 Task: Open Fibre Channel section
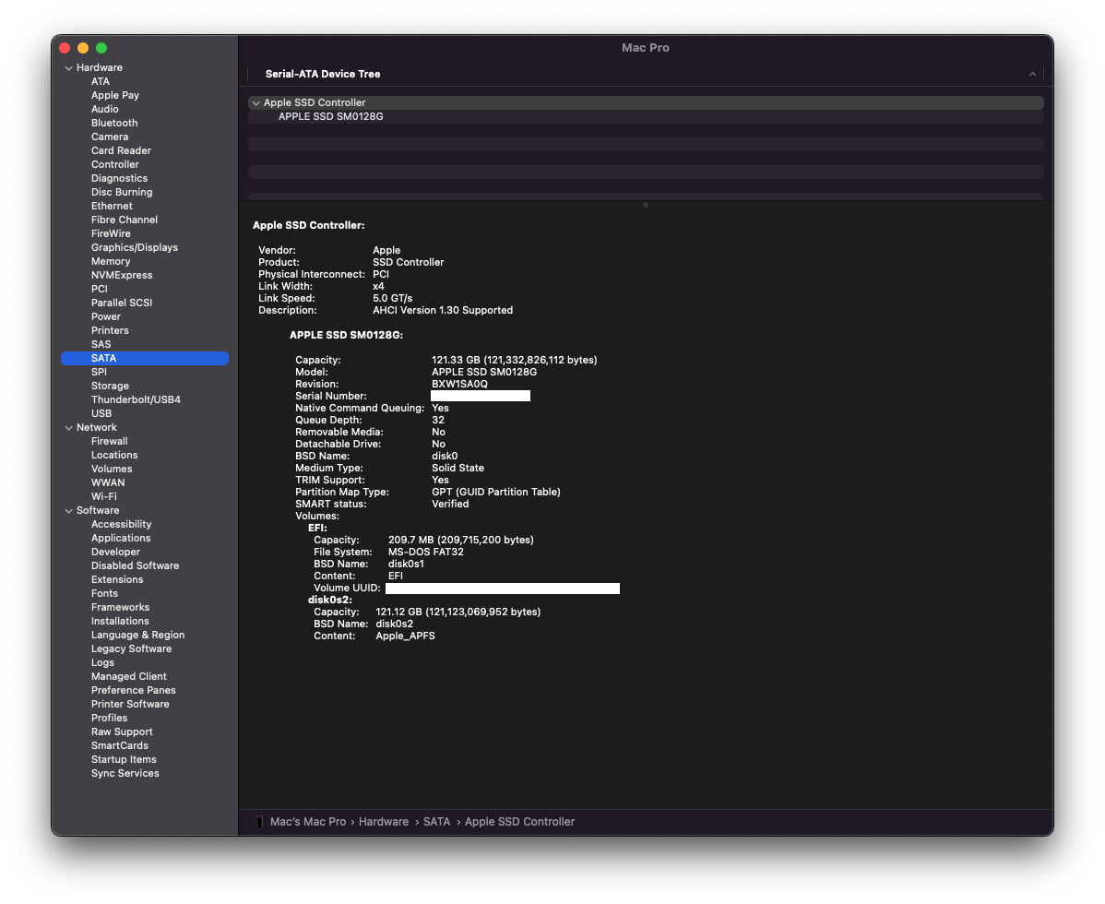[124, 220]
